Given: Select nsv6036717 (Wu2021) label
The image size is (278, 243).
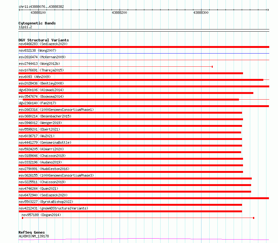Looking at the screenshot, I should (x=37, y=136).
